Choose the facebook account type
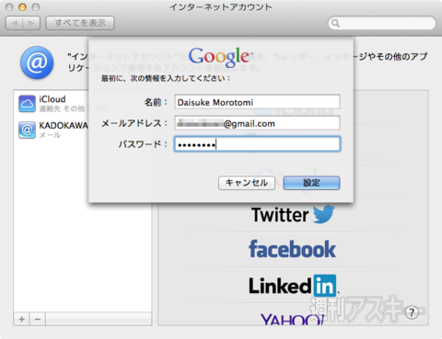The width and height of the screenshot is (442, 339). [292, 249]
